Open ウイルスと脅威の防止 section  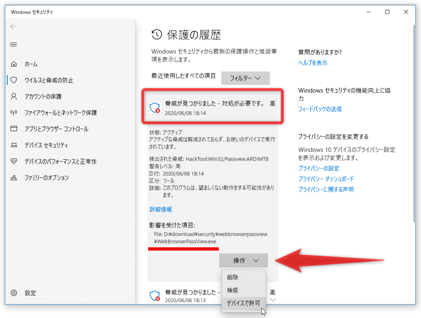tap(48, 80)
